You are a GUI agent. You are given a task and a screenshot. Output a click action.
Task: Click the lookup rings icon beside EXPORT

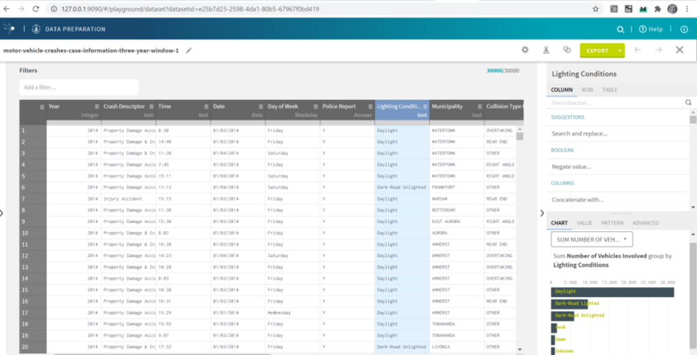[567, 50]
